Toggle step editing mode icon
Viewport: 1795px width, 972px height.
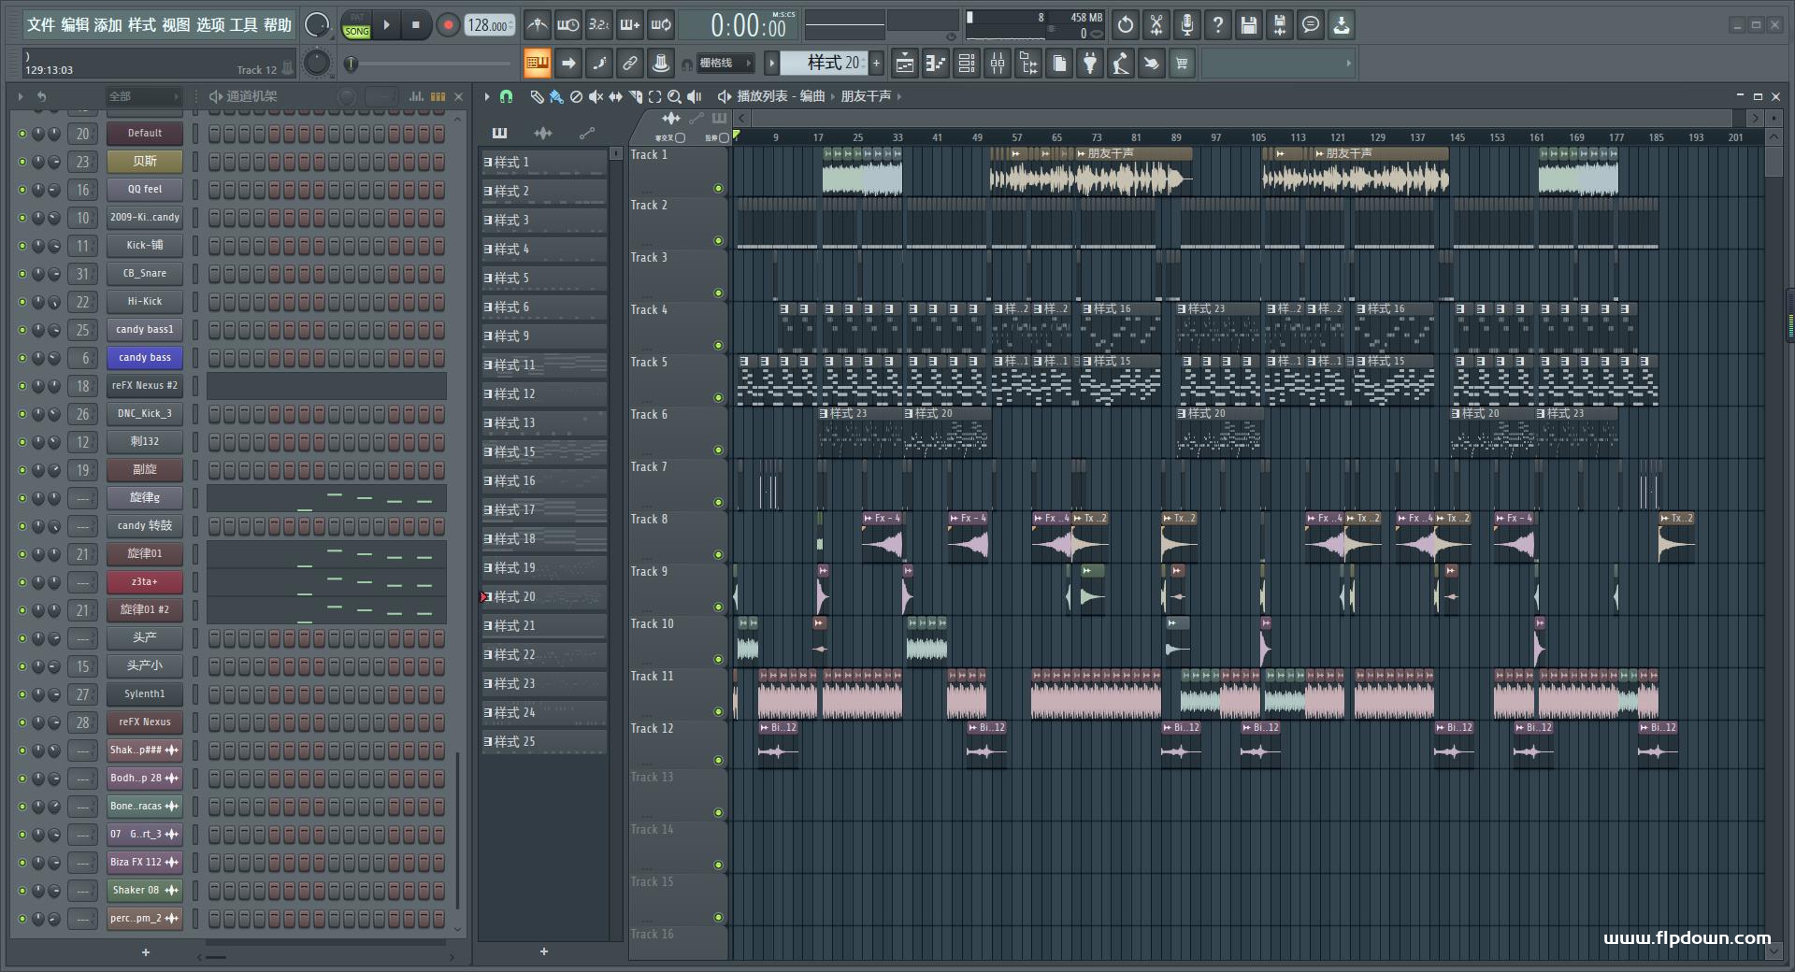598,64
